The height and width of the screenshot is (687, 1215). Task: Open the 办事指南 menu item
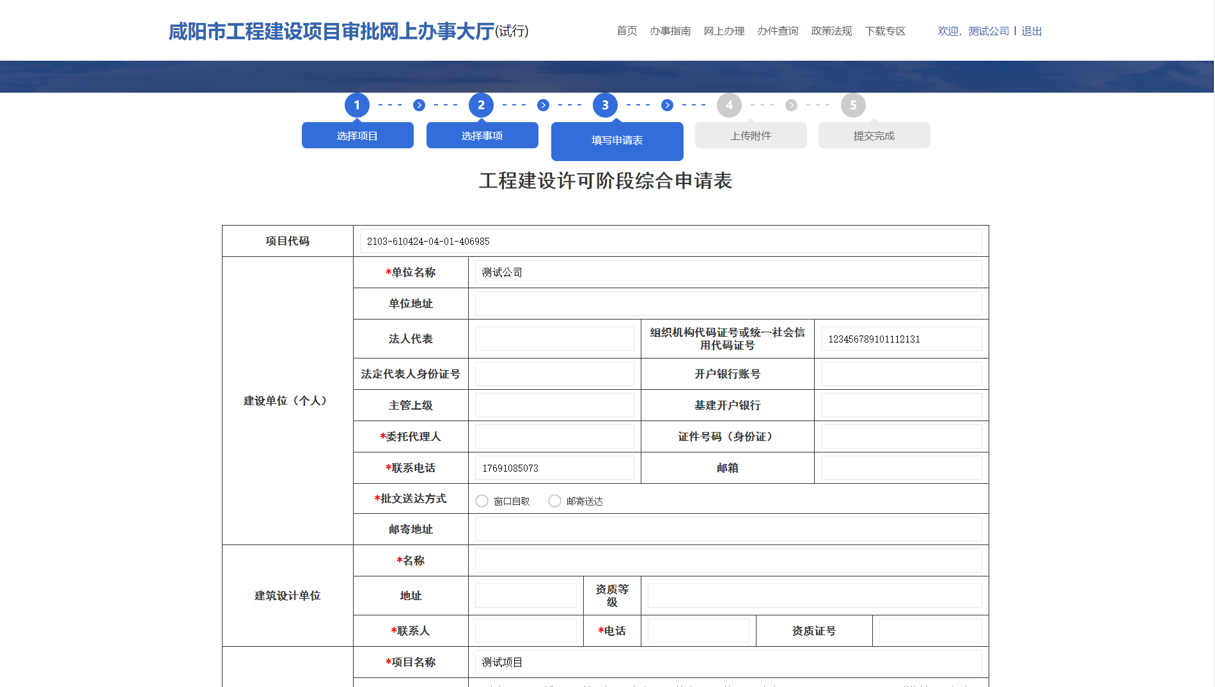pyautogui.click(x=670, y=31)
